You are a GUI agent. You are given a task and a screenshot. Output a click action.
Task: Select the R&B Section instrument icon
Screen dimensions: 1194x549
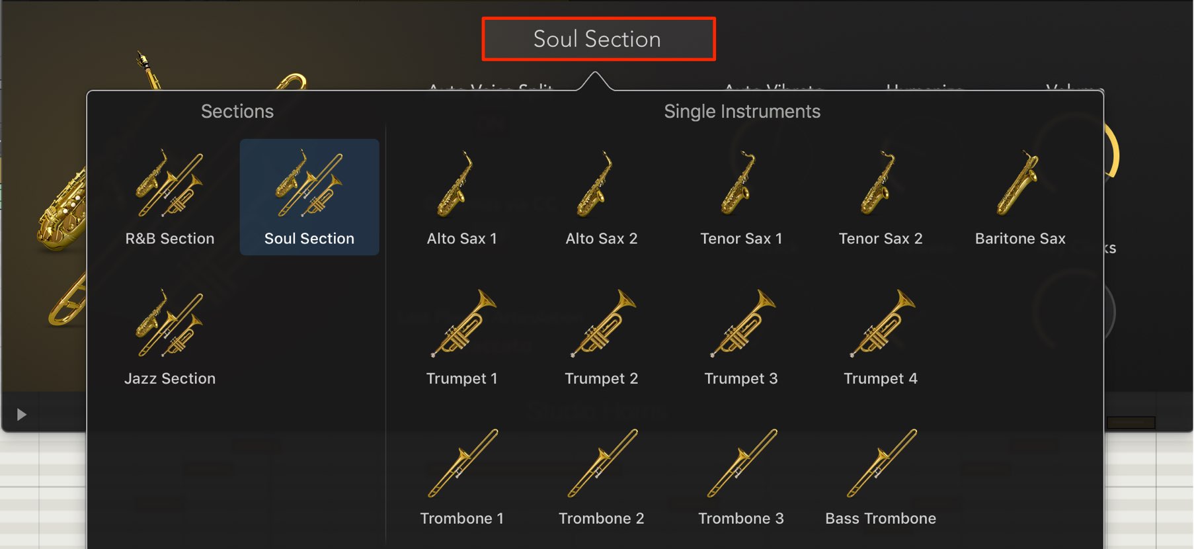pyautogui.click(x=170, y=185)
